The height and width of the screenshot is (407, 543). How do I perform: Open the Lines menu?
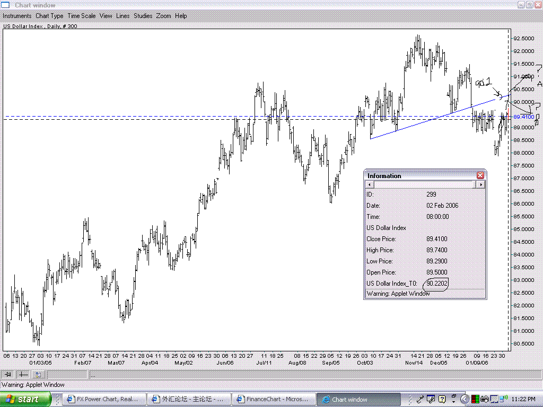pos(123,16)
